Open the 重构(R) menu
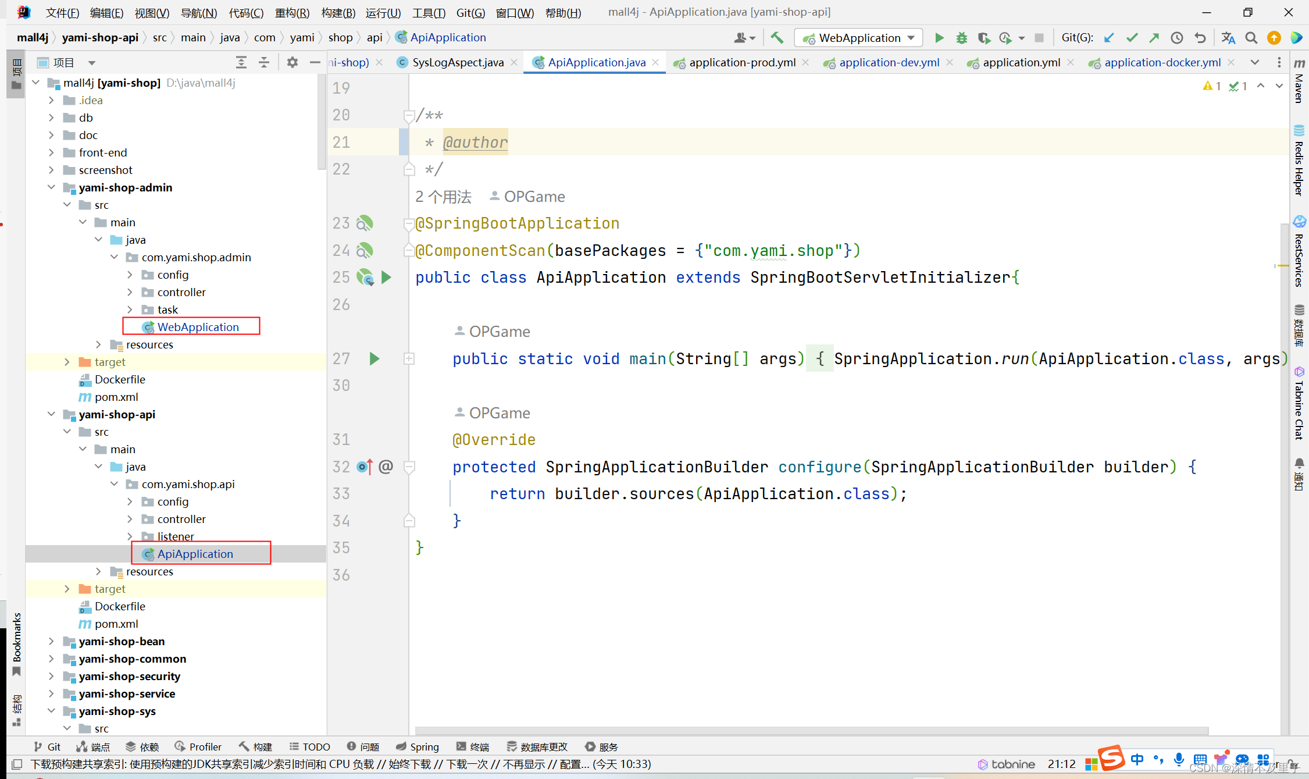 pos(292,13)
